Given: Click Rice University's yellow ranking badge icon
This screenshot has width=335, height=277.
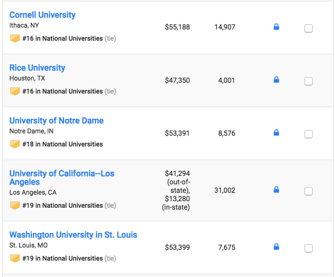Looking at the screenshot, I should (x=15, y=91).
